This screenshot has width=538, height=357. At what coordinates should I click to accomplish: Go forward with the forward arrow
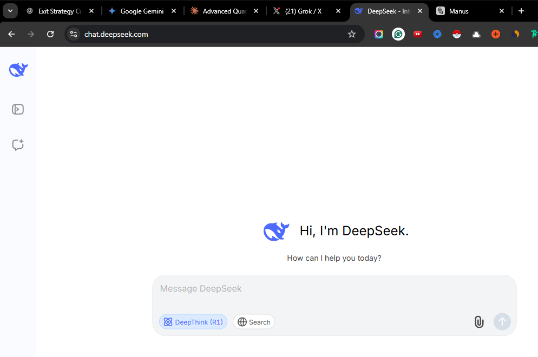pos(30,34)
